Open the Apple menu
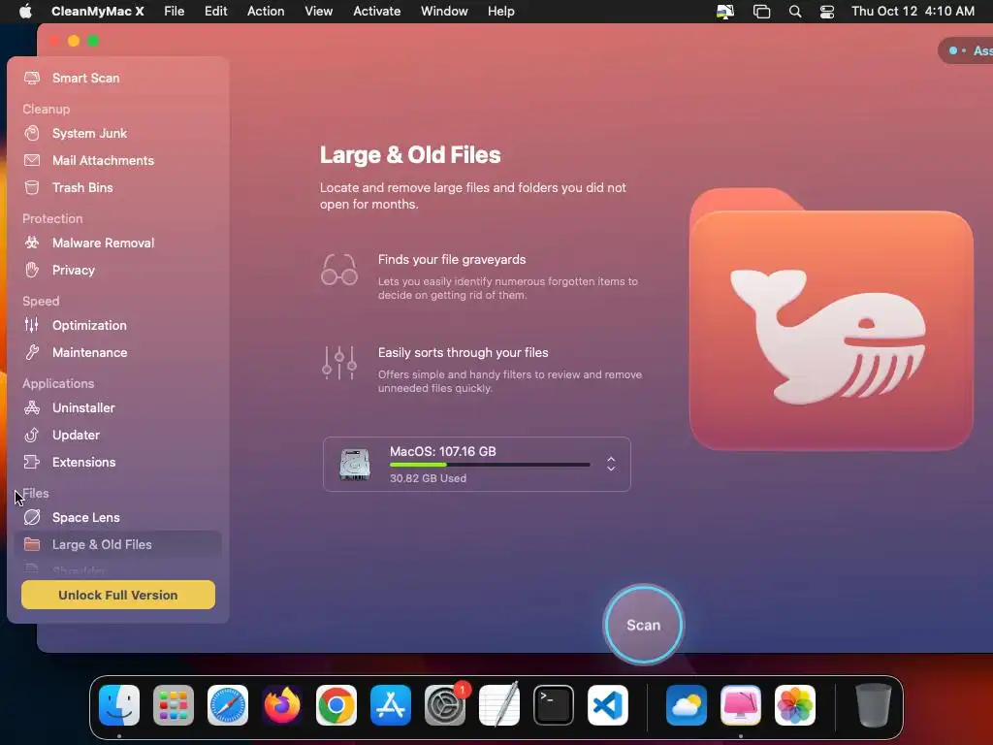The width and height of the screenshot is (993, 745). [25, 12]
